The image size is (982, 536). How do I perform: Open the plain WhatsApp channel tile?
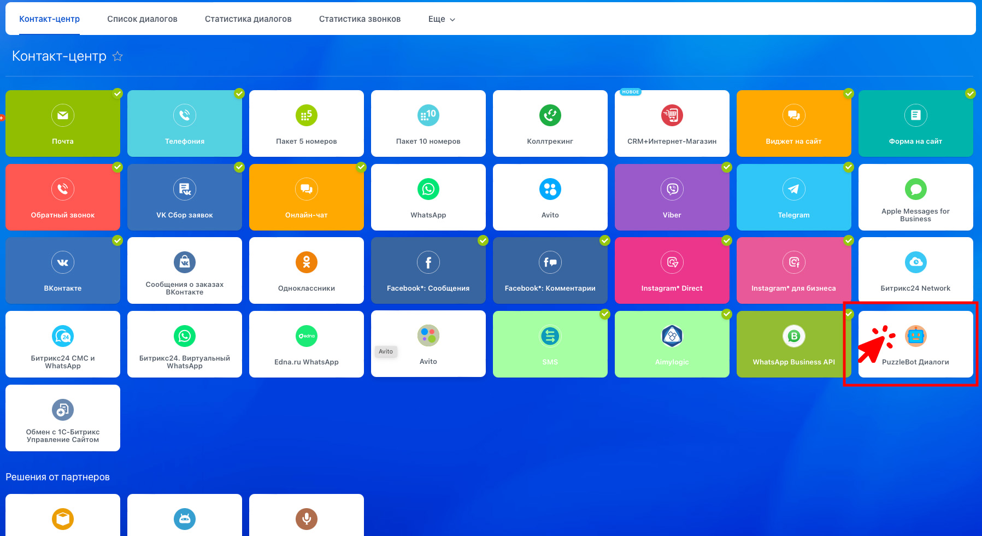428,197
